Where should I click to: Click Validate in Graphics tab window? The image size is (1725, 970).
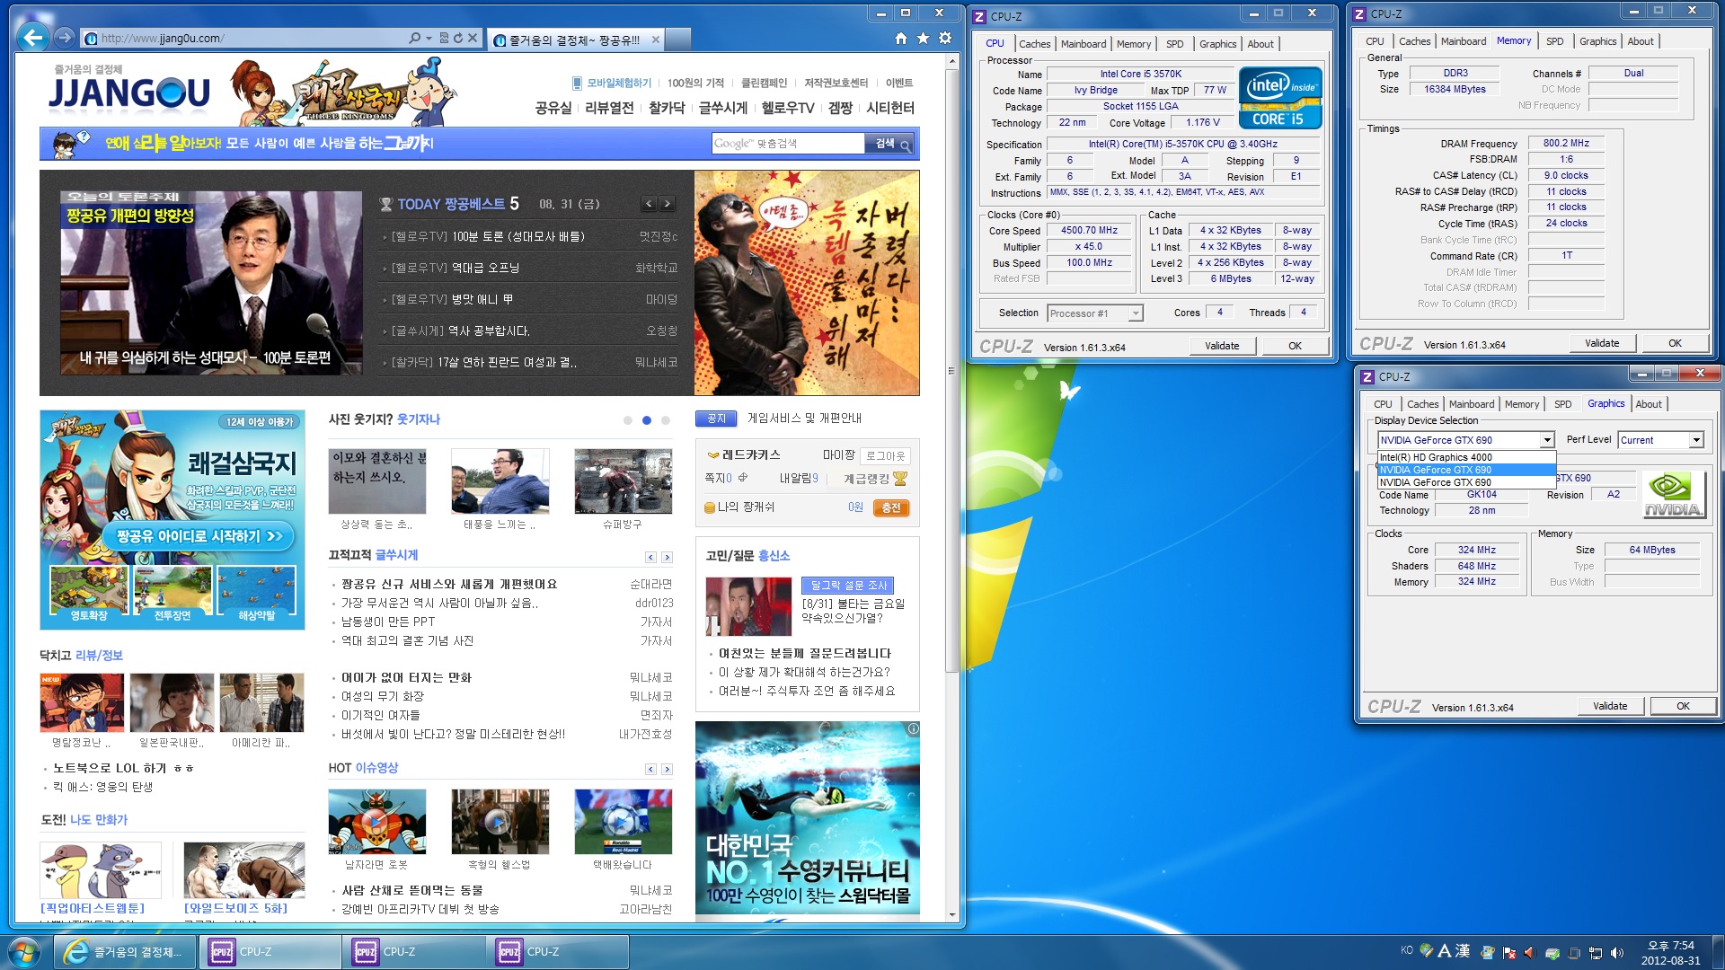(x=1610, y=706)
